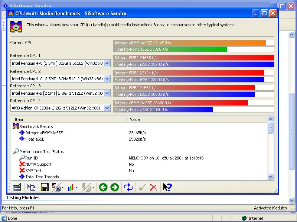Open the Reference CPU 3 dropdown

[107, 93]
